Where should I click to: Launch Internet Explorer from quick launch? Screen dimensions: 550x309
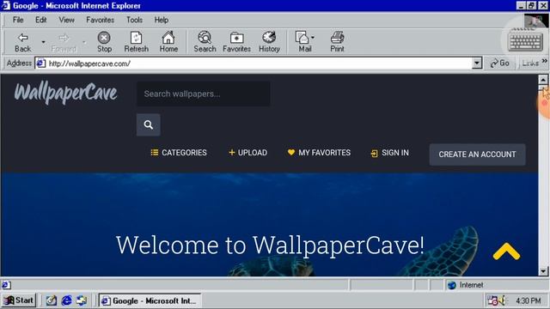66,300
